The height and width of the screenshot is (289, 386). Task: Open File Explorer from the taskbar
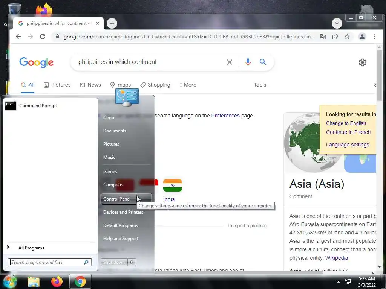[34, 282]
